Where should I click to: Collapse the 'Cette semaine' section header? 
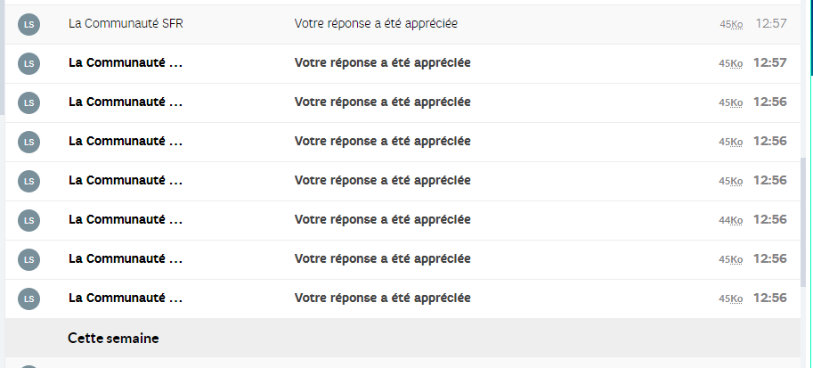(113, 339)
